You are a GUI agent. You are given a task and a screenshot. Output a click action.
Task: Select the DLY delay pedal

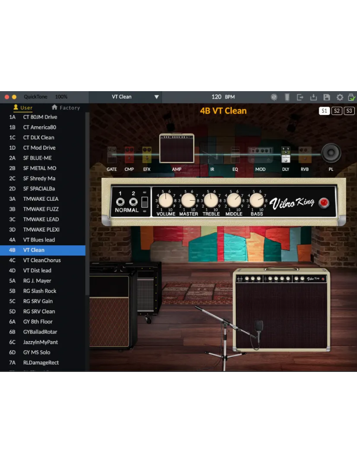point(286,155)
